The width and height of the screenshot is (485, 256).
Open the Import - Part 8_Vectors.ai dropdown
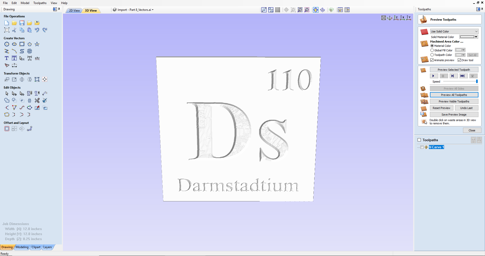(x=133, y=10)
